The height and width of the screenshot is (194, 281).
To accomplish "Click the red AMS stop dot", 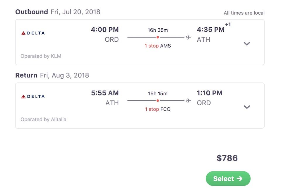I will pyautogui.click(x=158, y=37).
